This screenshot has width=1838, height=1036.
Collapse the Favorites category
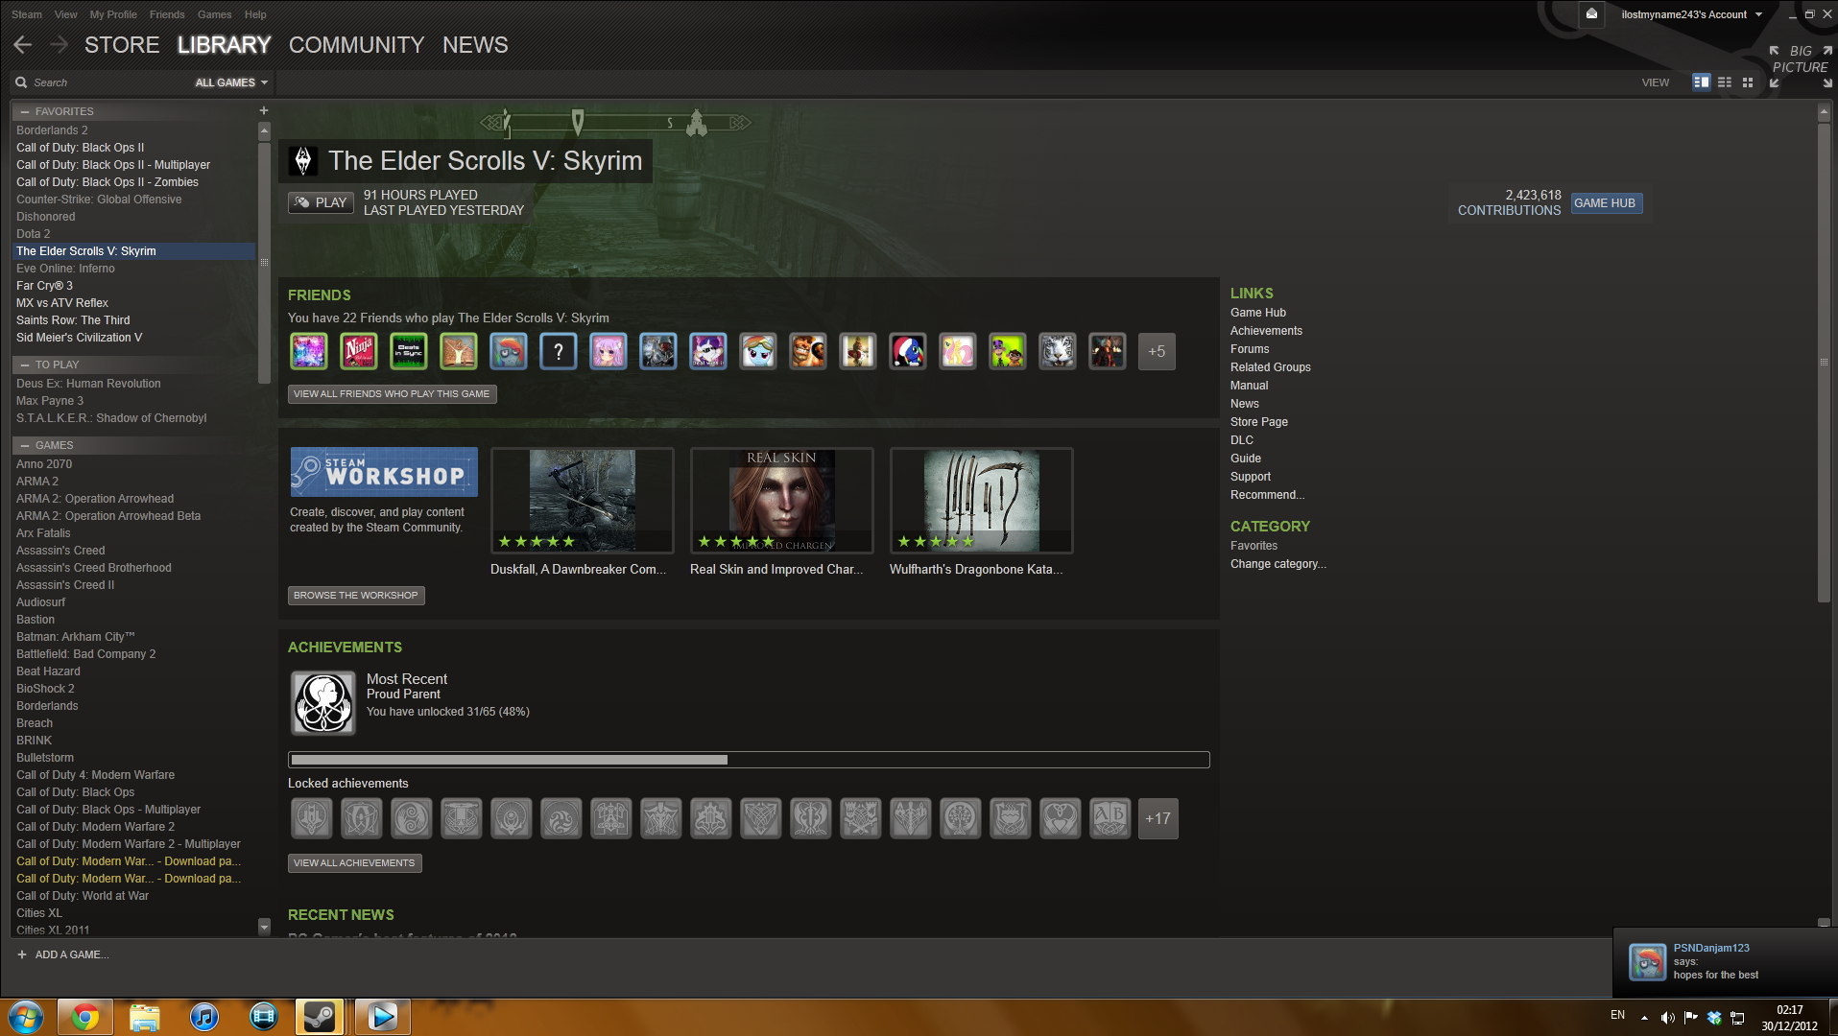point(25,111)
